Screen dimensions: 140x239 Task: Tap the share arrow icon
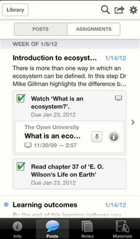119,10
